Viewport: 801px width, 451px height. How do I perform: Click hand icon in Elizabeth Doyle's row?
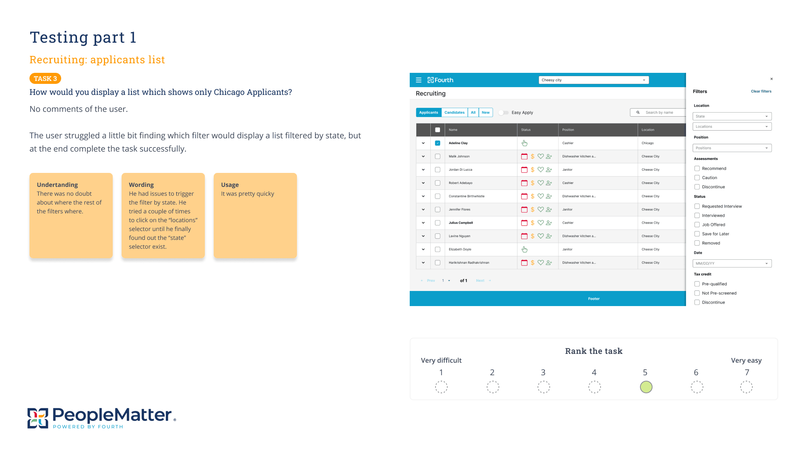524,249
